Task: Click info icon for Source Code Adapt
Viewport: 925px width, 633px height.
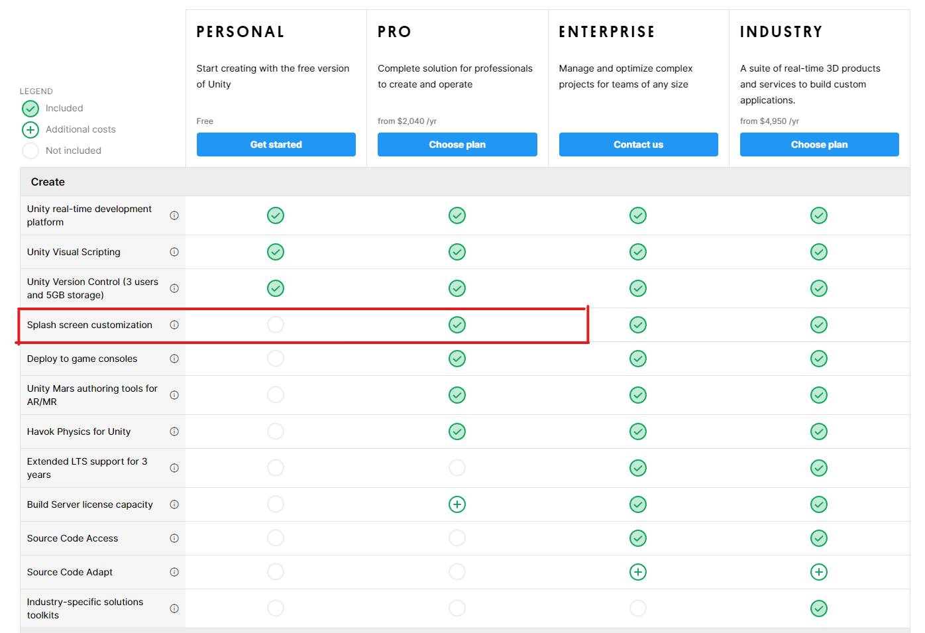Action: click(x=174, y=572)
